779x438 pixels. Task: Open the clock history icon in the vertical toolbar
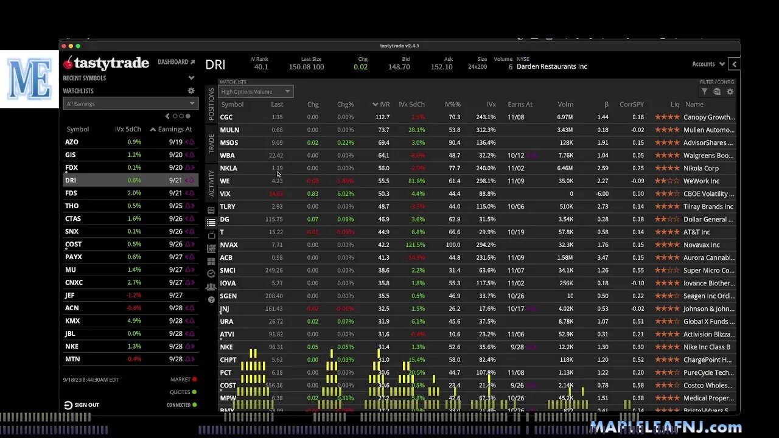tap(211, 274)
